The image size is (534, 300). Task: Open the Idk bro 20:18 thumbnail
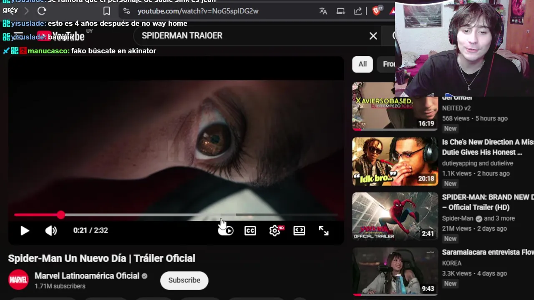[395, 162]
